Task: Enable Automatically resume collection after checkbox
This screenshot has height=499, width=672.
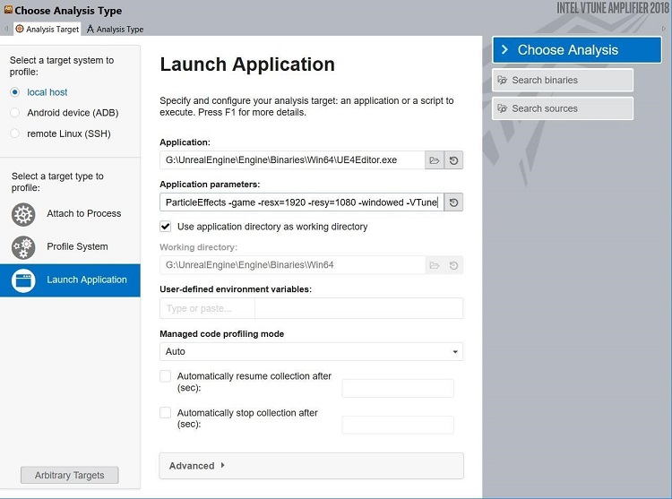Action: pos(166,376)
